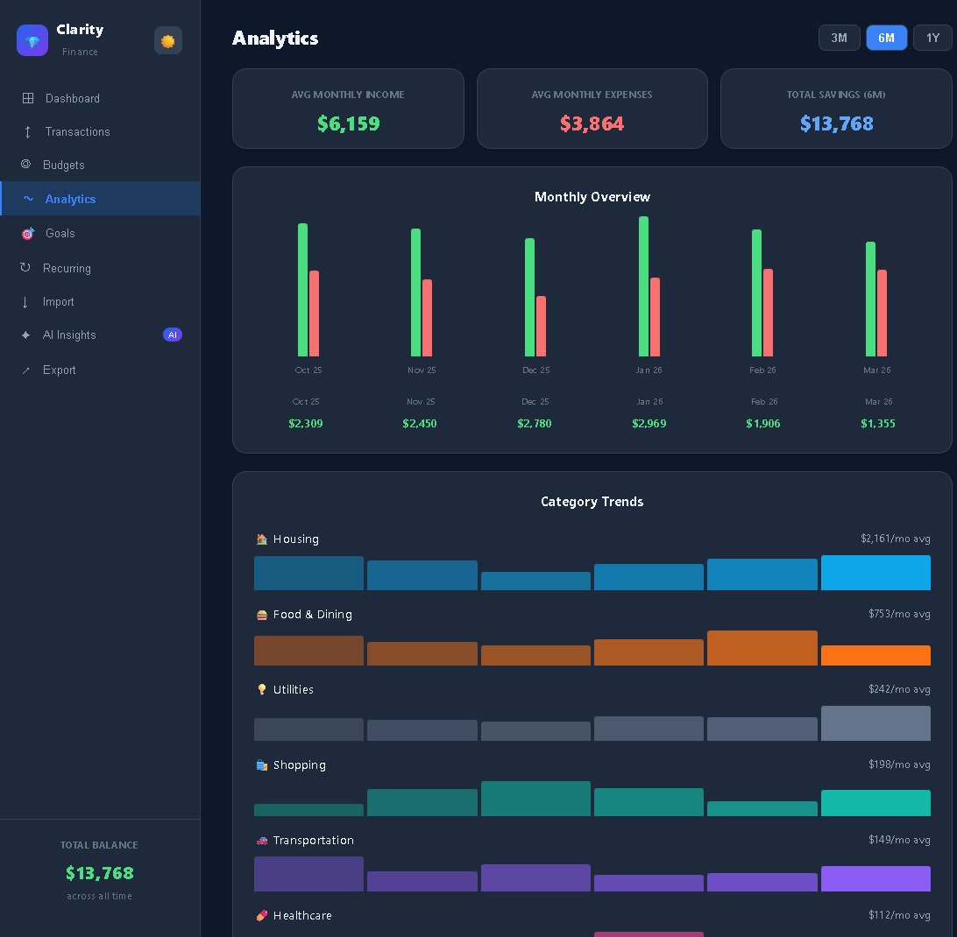Click the Transactions up-down arrow icon
This screenshot has width=957, height=937.
28,131
